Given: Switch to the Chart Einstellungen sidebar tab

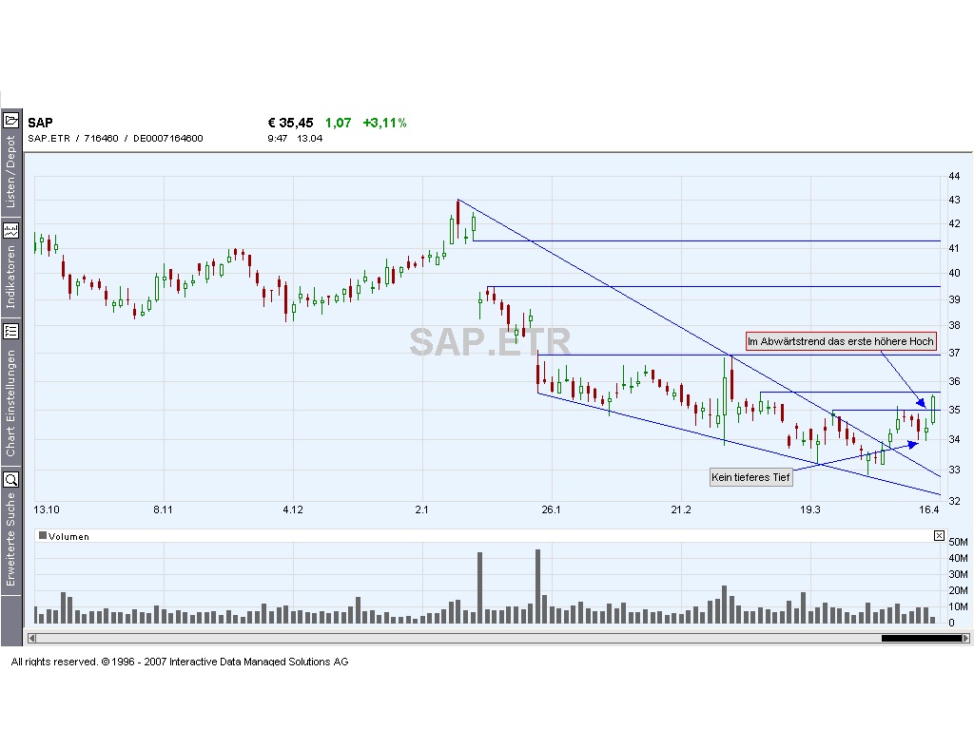Looking at the screenshot, I should pos(10,403).
